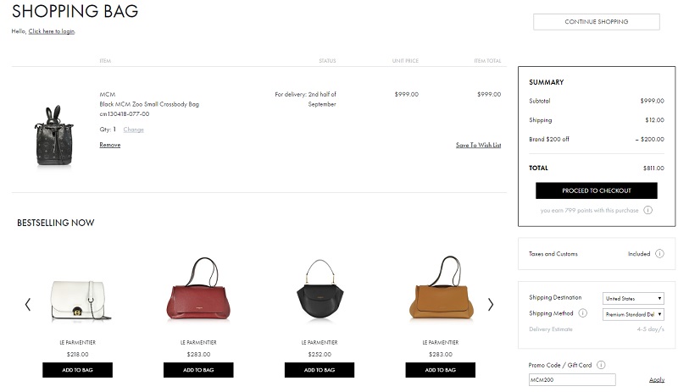This screenshot has width=678, height=392.
Task: Change quantity of MCM crossbody bag
Action: pos(133,130)
